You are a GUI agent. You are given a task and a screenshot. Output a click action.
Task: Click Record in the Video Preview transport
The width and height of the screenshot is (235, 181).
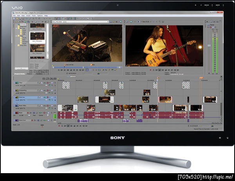[150, 70]
